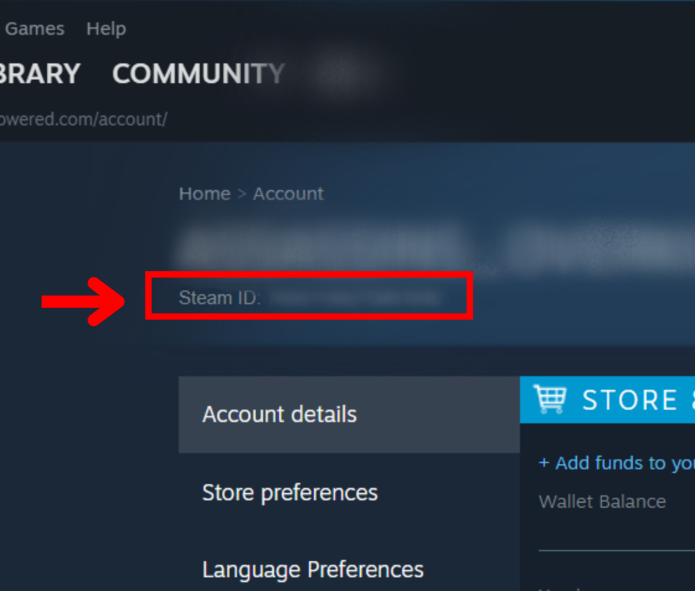The width and height of the screenshot is (695, 591).
Task: Go to the COMMUNITY section
Action: (198, 74)
